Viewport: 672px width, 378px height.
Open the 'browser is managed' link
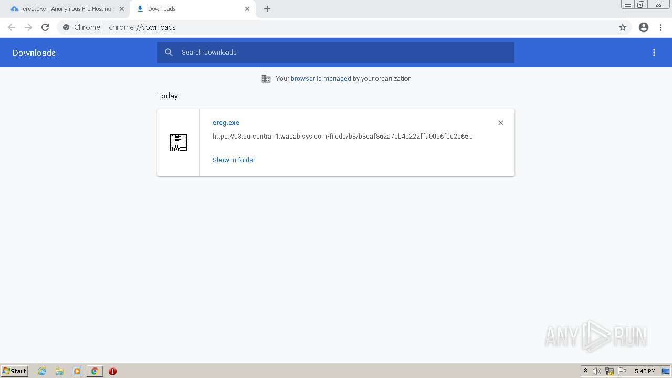321,79
